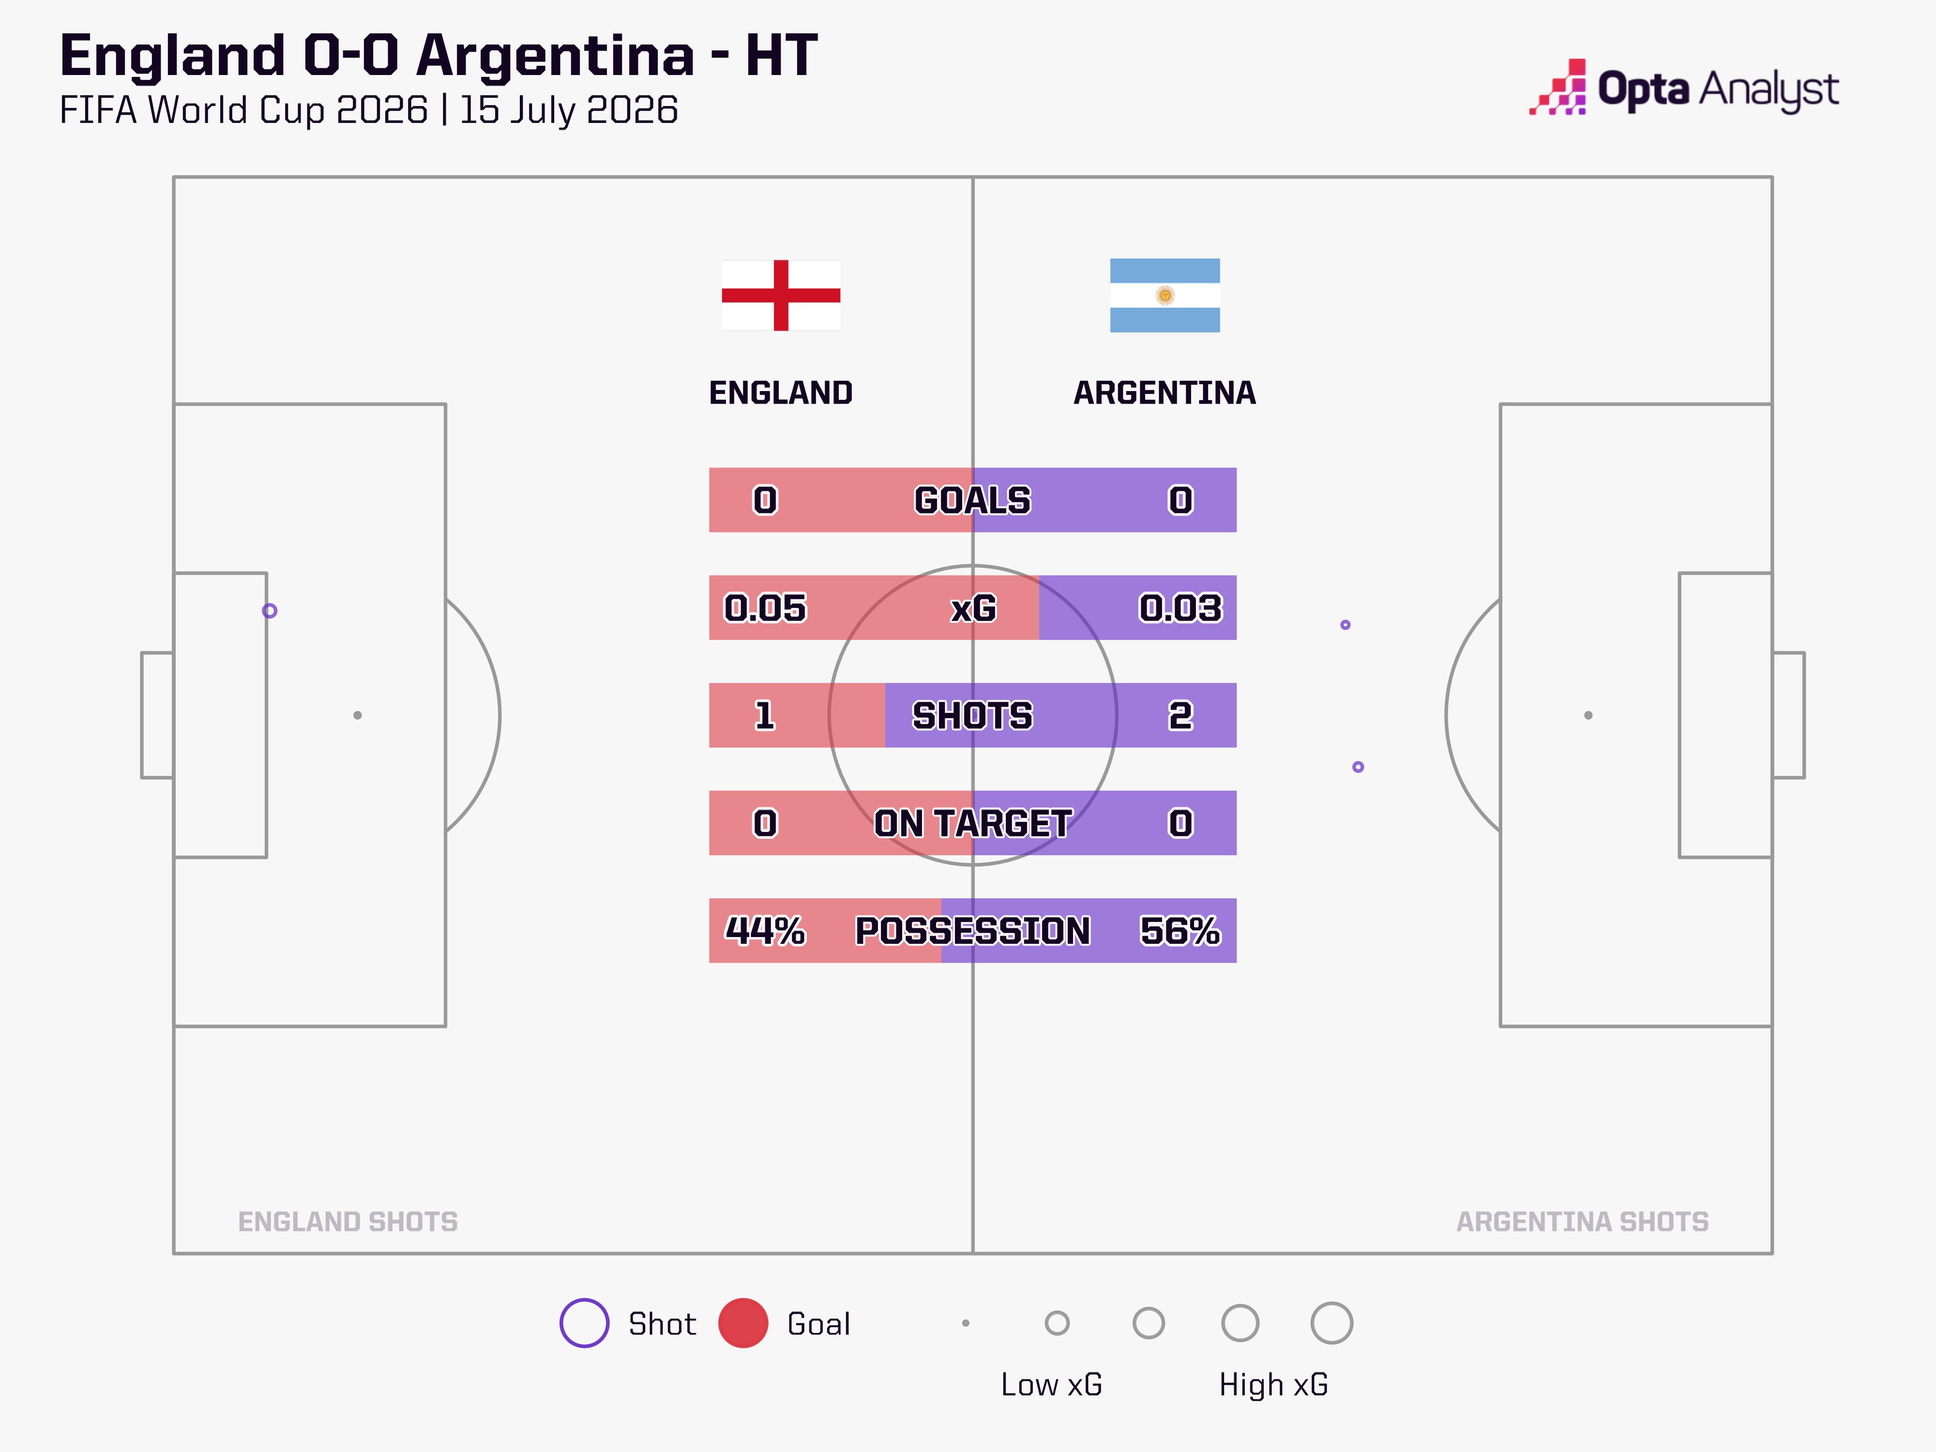This screenshot has height=1452, width=1936.
Task: Click the ARGENTINA SHOTS pitch label
Action: (x=1582, y=1221)
